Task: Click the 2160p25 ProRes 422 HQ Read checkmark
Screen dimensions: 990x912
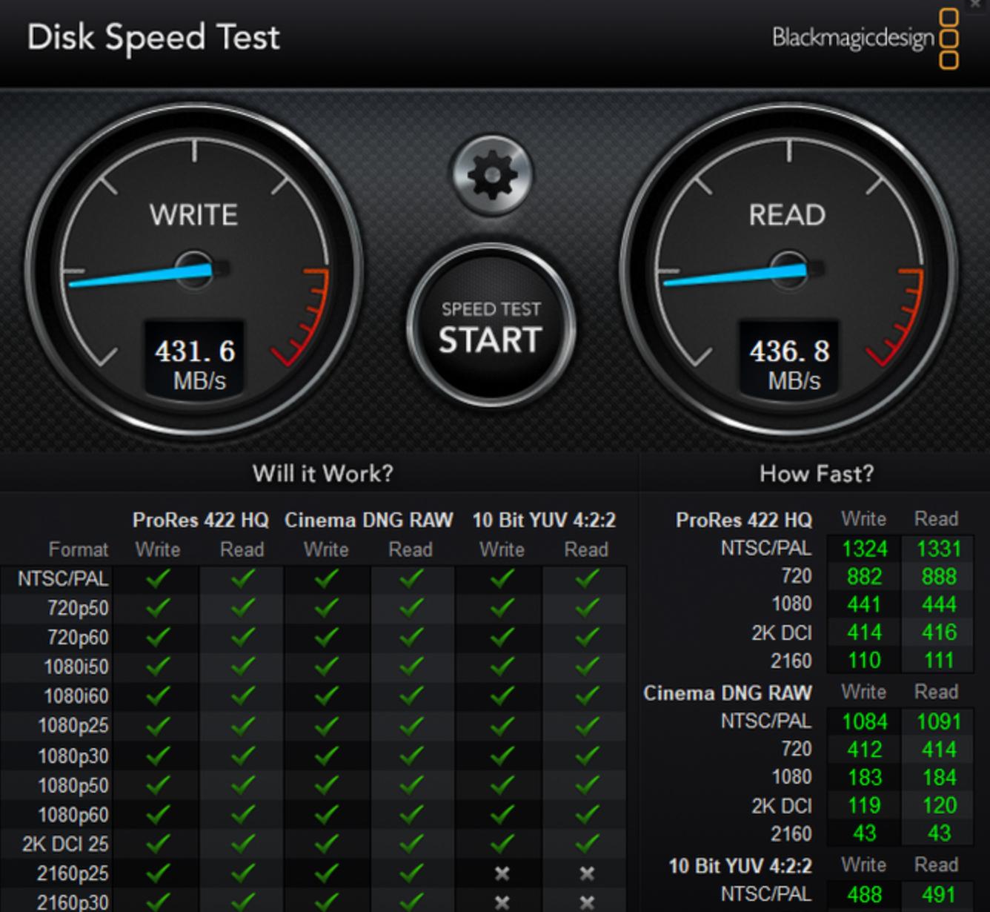Action: click(x=242, y=873)
